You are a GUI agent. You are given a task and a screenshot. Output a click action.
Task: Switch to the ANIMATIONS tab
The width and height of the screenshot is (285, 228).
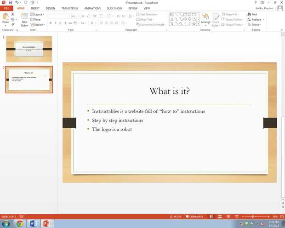coord(92,8)
